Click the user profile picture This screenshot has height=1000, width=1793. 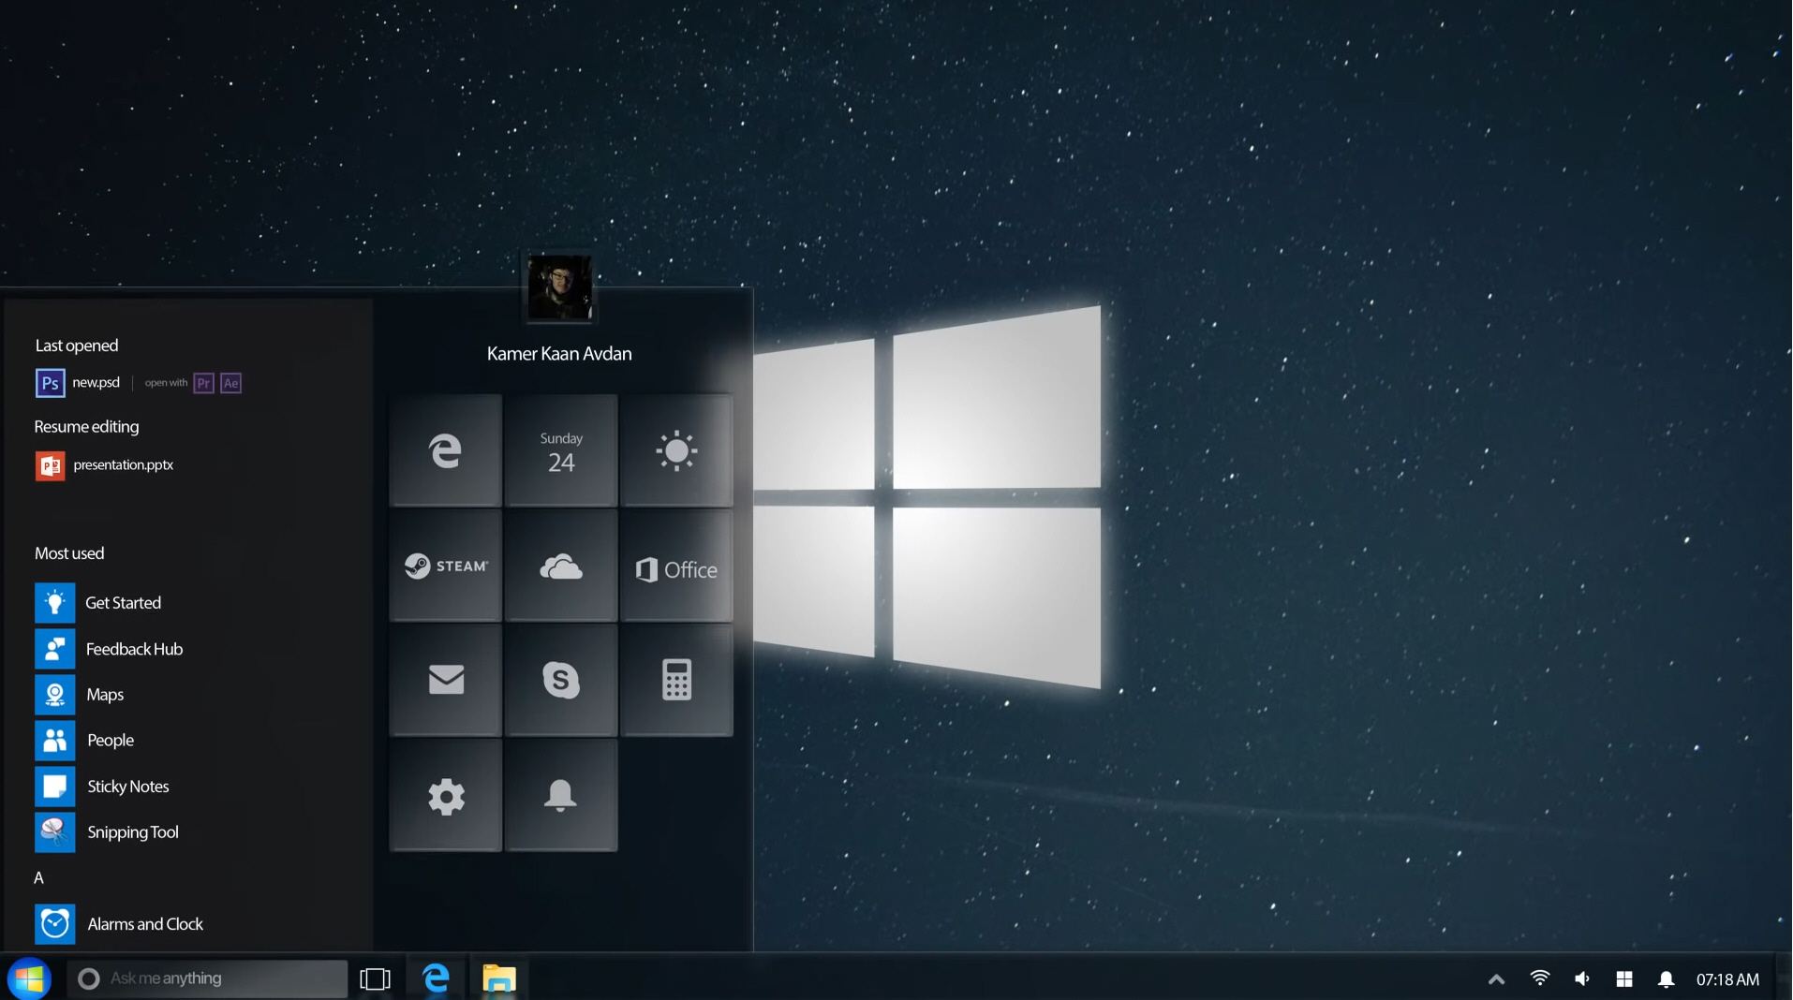click(559, 287)
